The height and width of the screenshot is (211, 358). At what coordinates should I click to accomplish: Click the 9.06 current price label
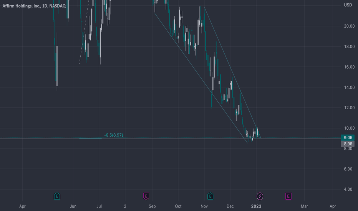tap(348, 138)
